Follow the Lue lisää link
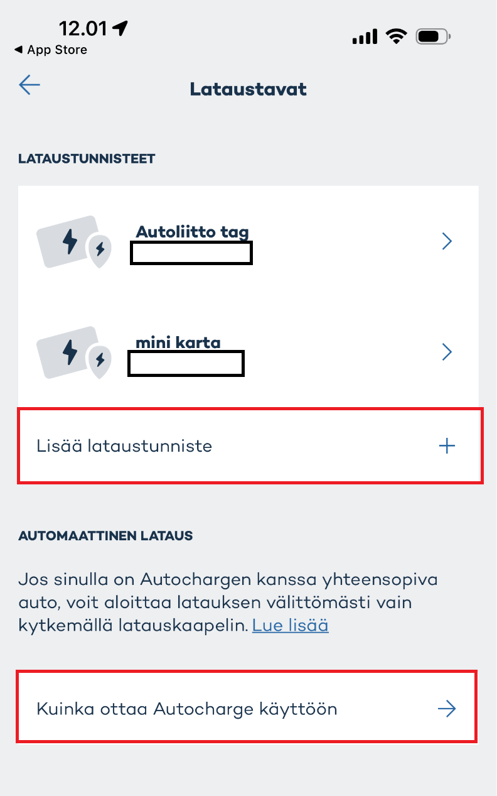 pos(290,626)
